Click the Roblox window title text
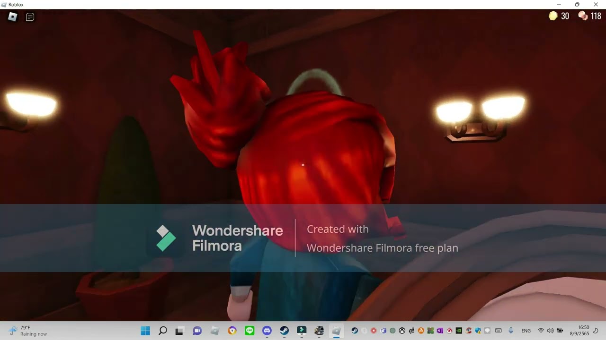The width and height of the screenshot is (606, 340). [16, 4]
